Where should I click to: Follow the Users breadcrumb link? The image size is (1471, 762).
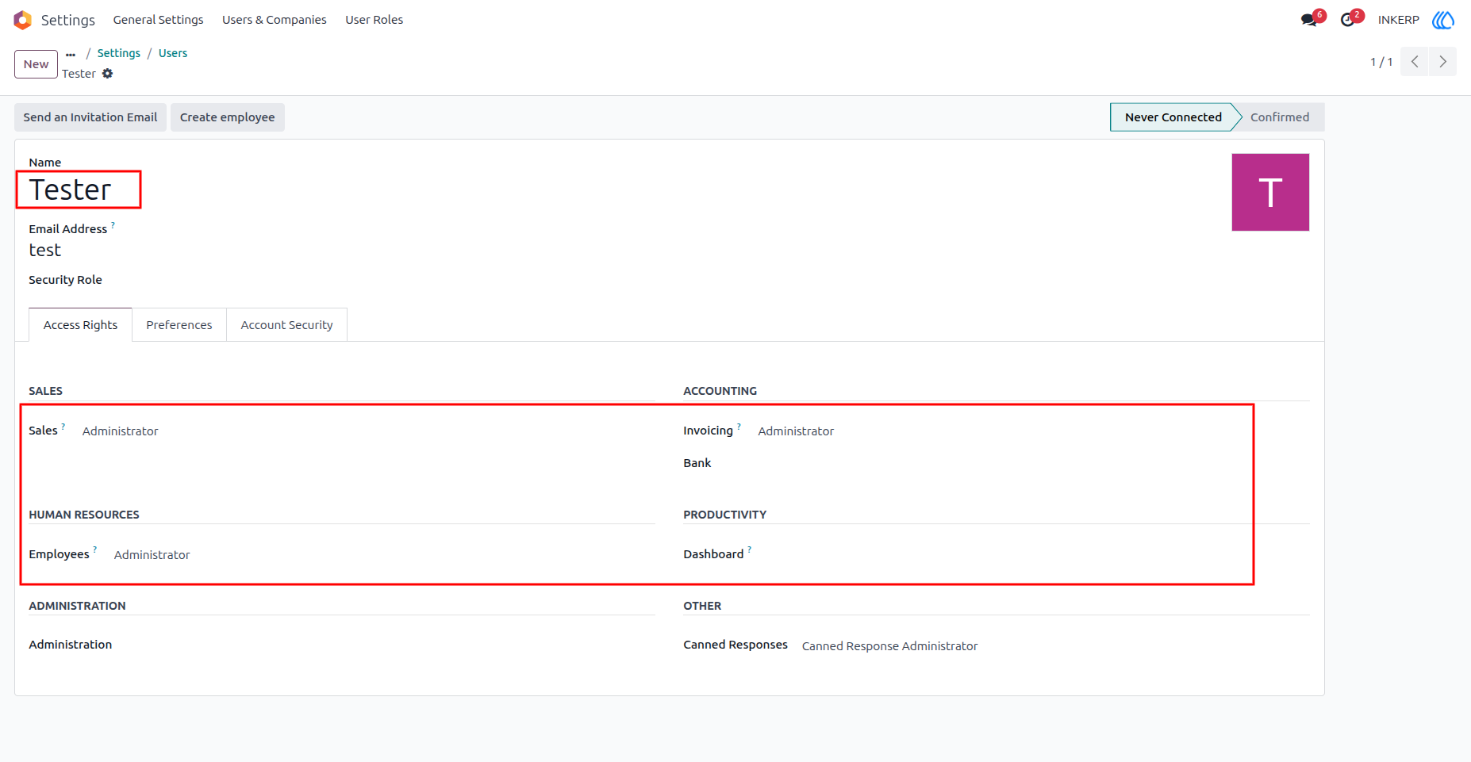click(x=173, y=53)
